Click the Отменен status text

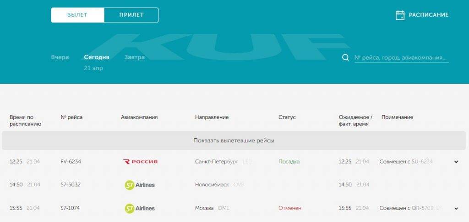(290, 208)
